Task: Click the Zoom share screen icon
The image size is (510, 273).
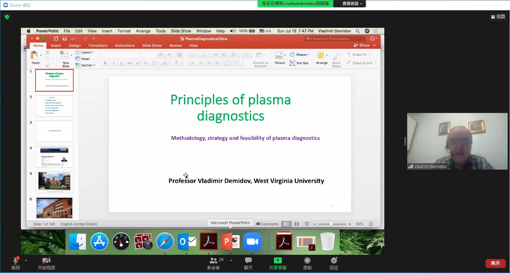Action: (278, 261)
